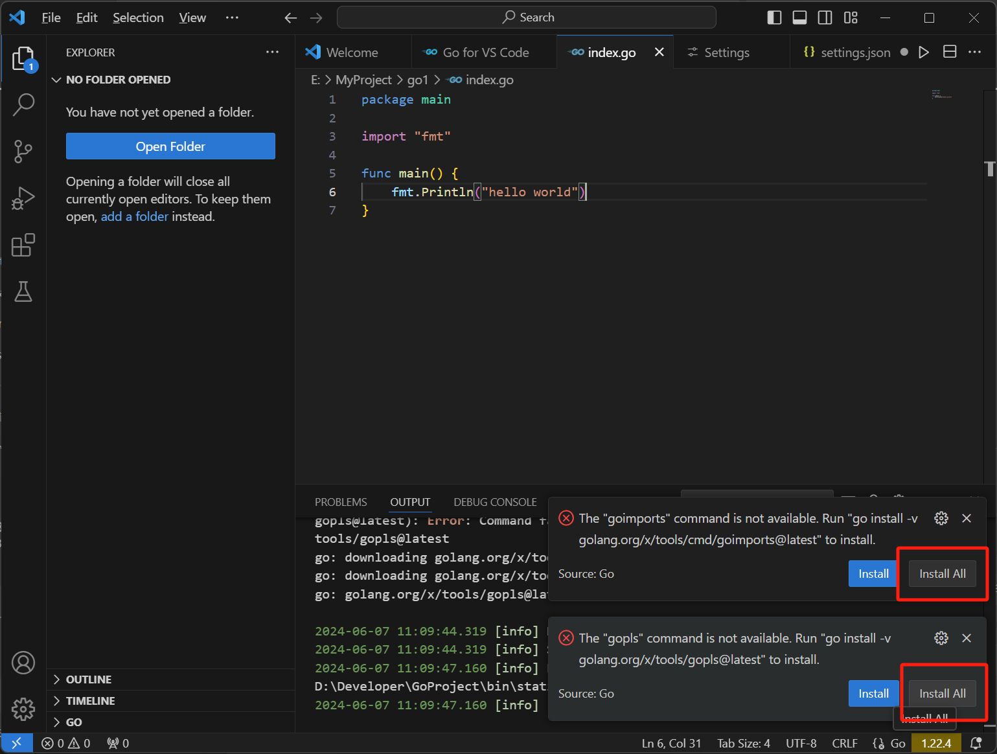This screenshot has width=997, height=754.
Task: Open the View menu
Action: [x=192, y=17]
